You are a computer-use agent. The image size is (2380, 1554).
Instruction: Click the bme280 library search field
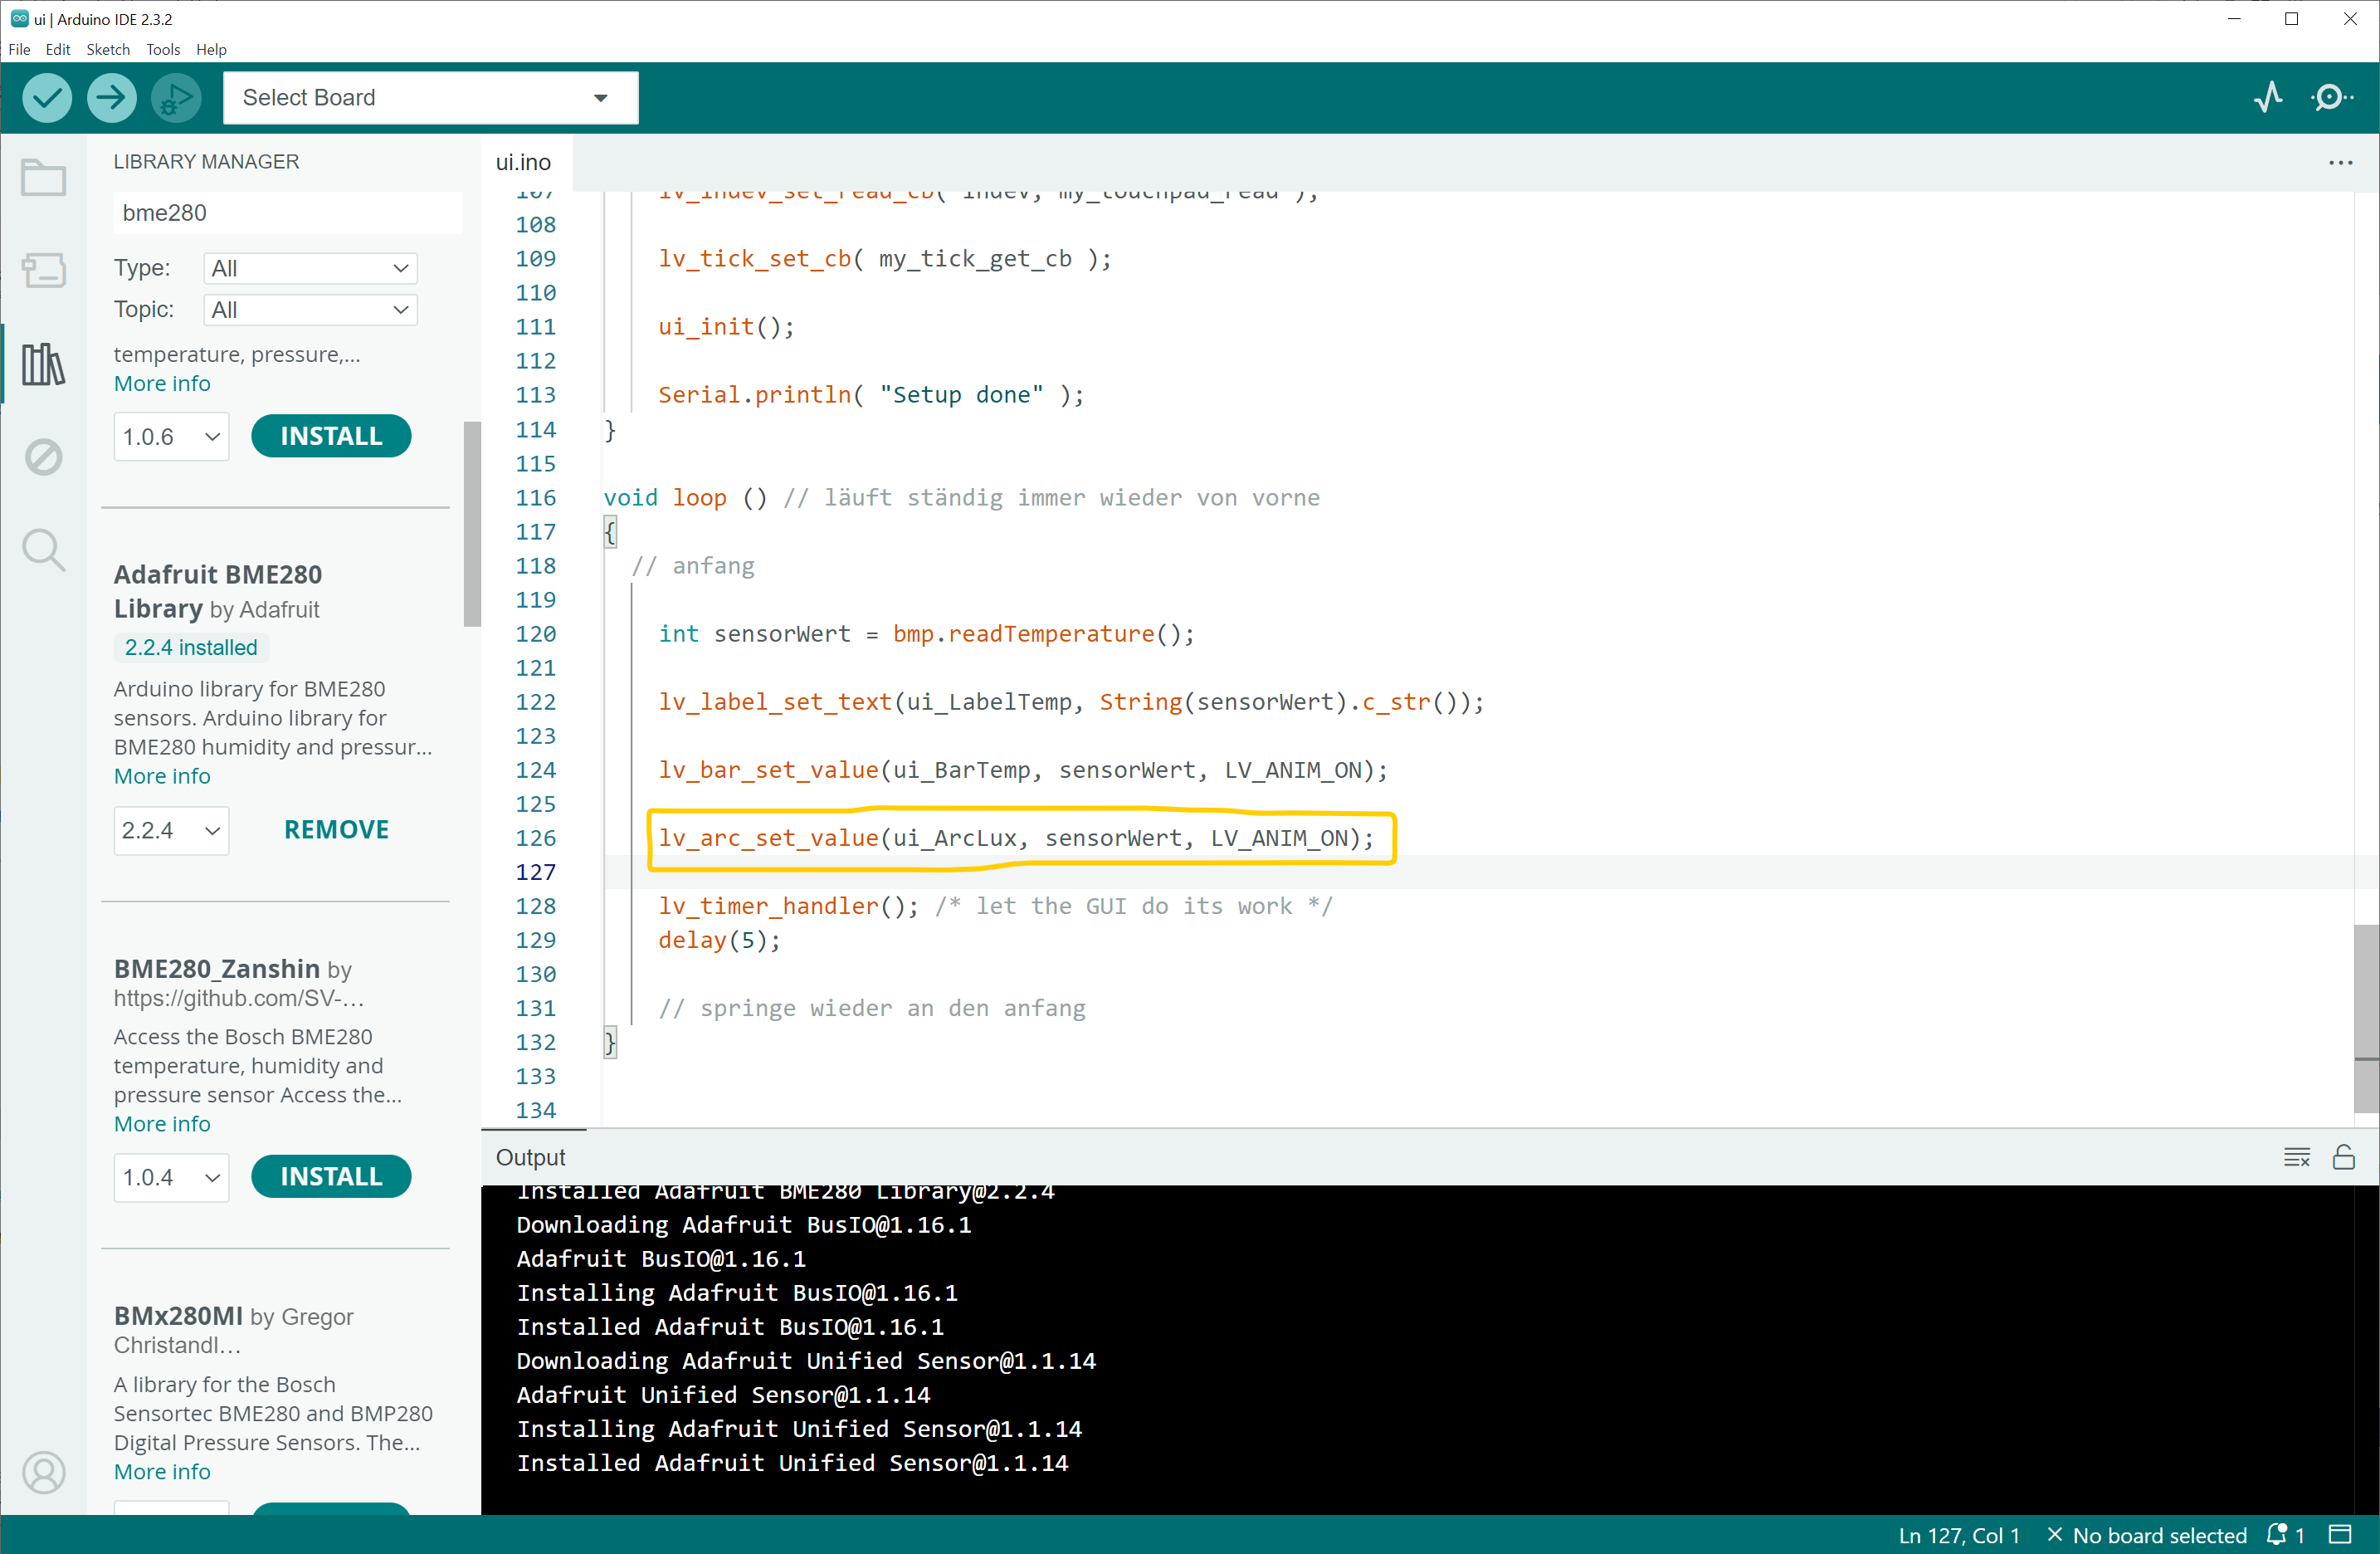point(286,213)
